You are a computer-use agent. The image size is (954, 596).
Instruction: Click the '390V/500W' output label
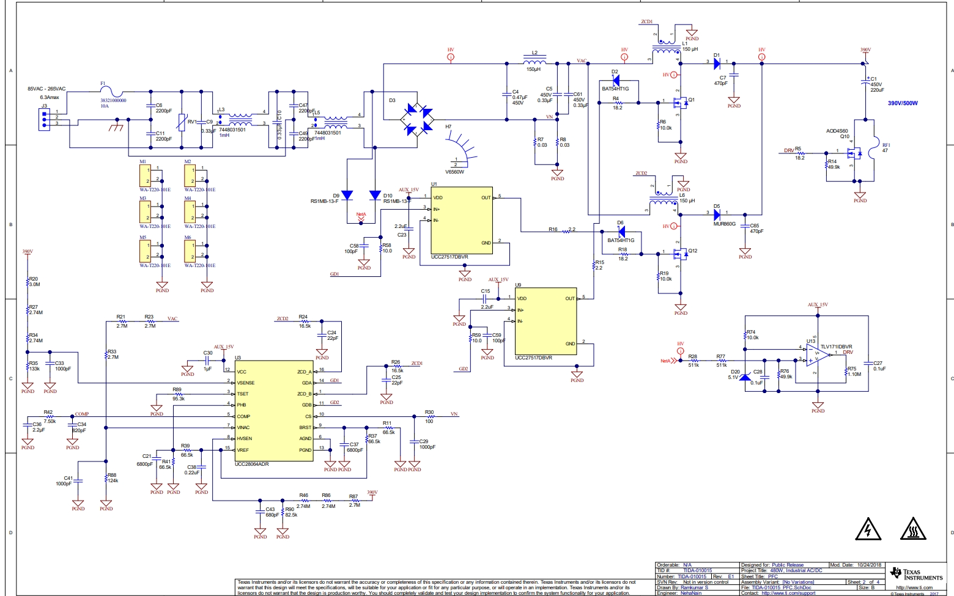[x=903, y=103]
